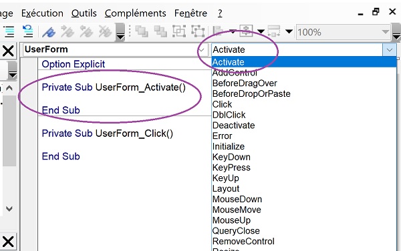Minimize the editor window
Screen dimensions: 401x251
point(361,14)
